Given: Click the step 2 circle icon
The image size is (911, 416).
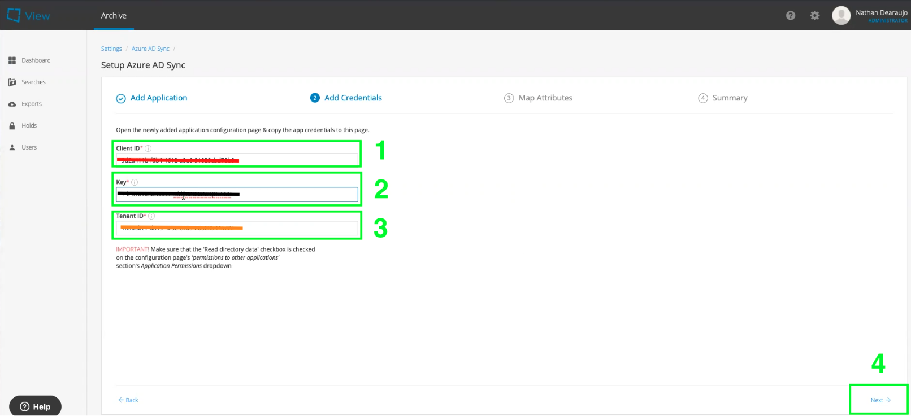Looking at the screenshot, I should 315,98.
